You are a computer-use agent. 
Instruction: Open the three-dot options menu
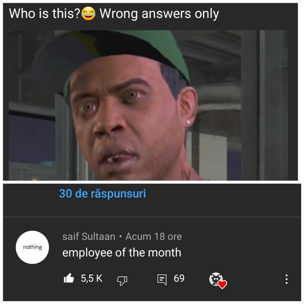pos(286,279)
